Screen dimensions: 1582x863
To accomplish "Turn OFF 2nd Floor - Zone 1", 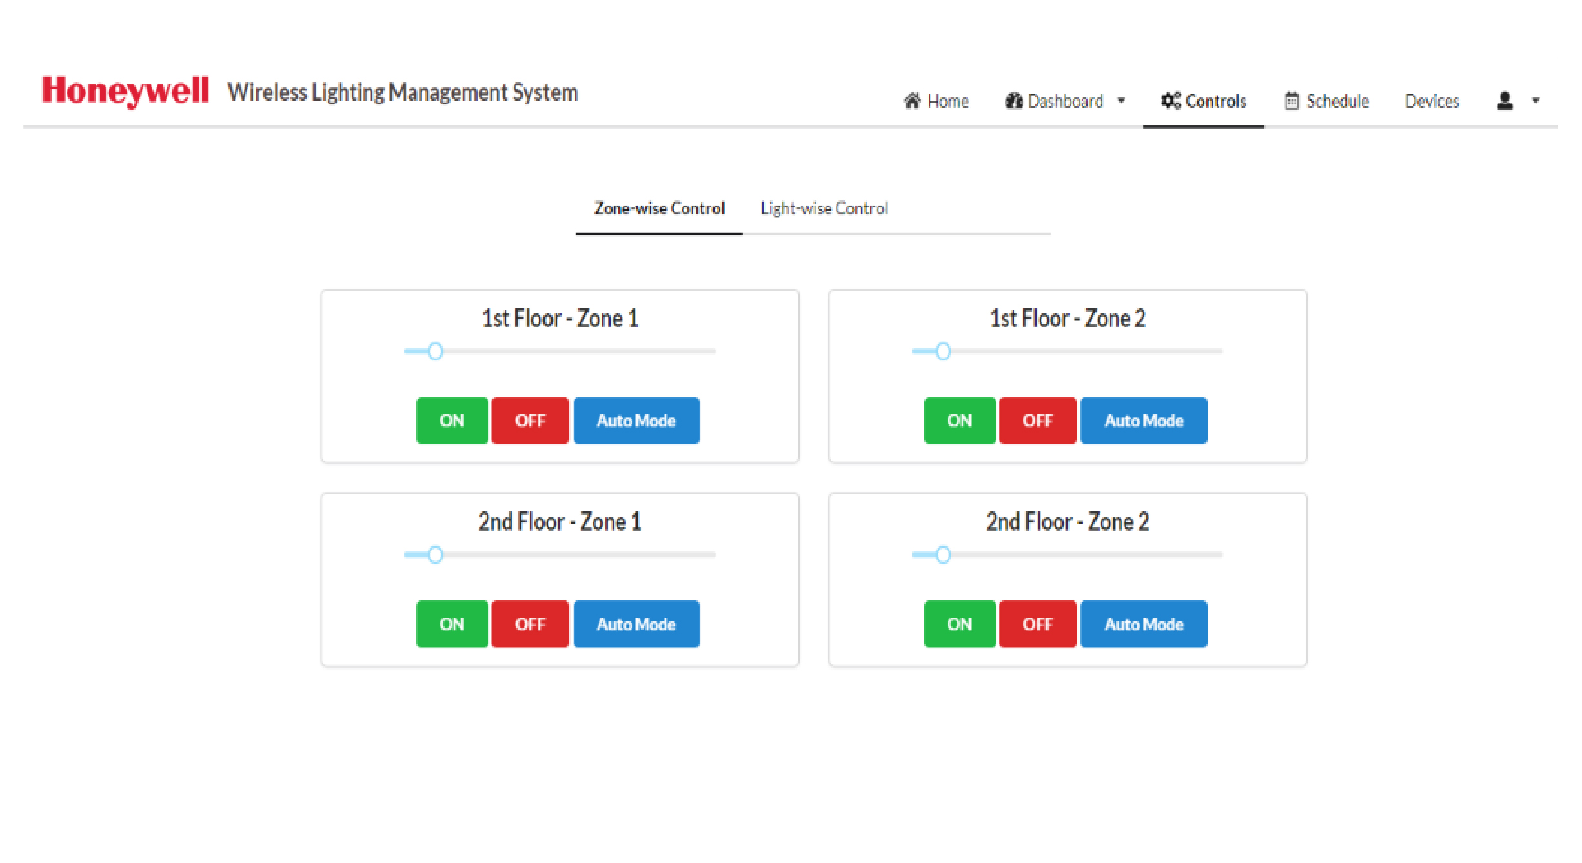I will pos(530,624).
